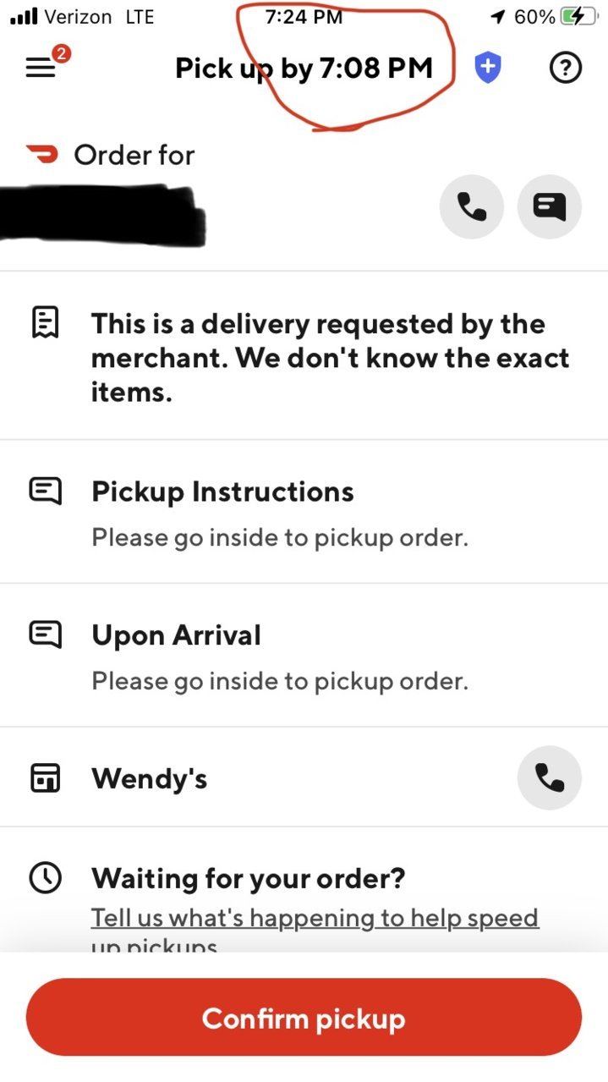
Task: Tap the blue safety shield icon
Action: [x=488, y=68]
